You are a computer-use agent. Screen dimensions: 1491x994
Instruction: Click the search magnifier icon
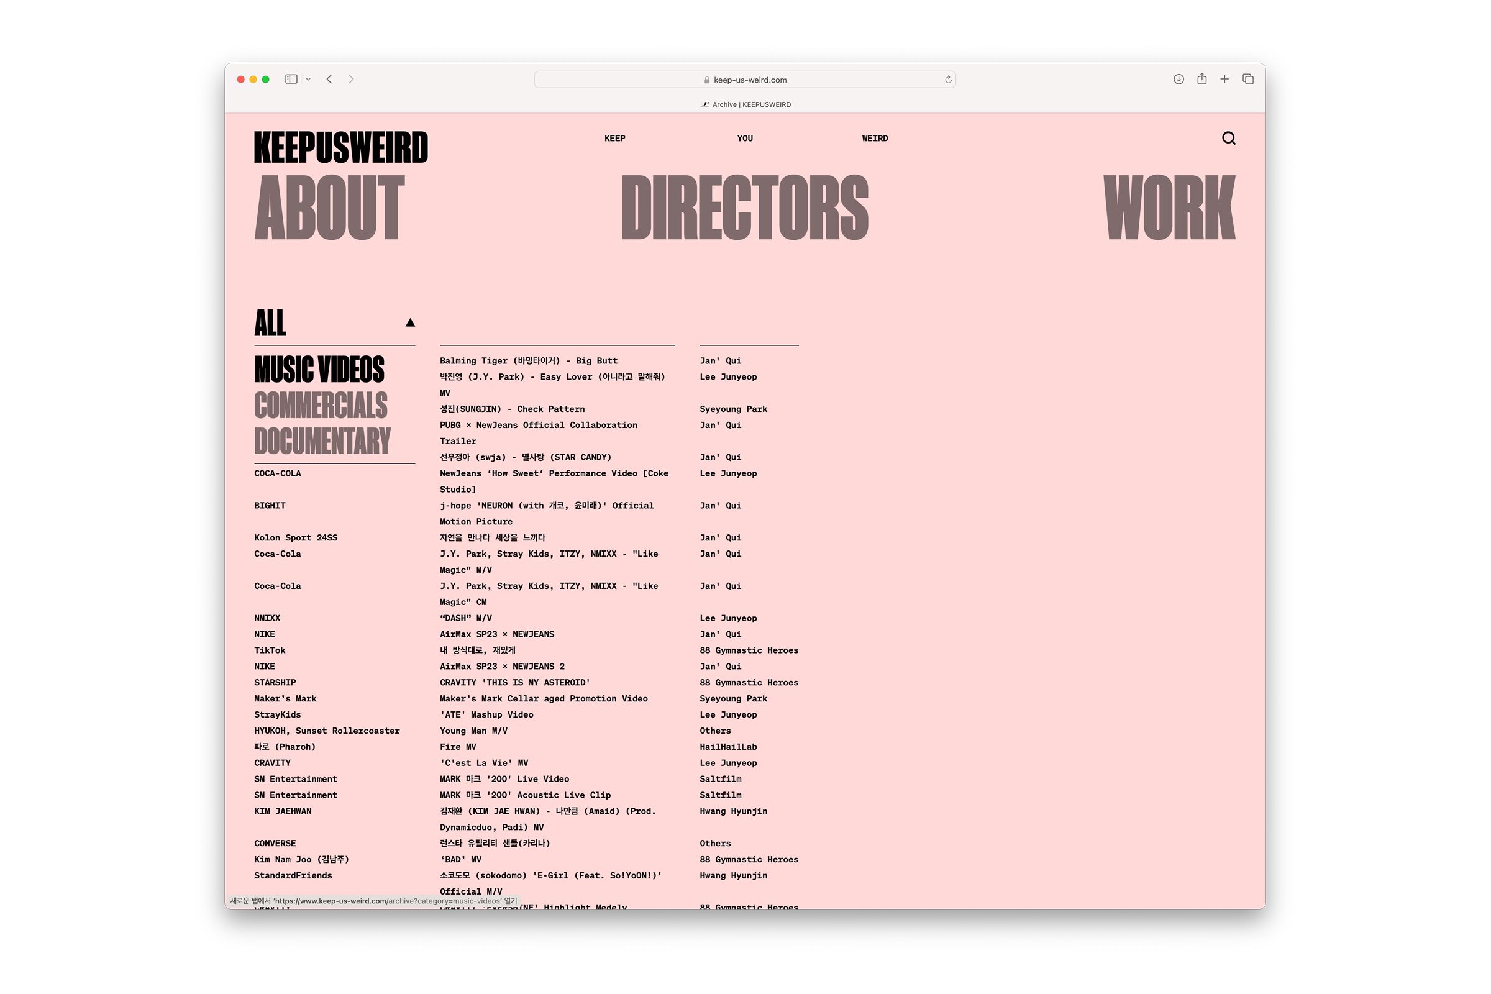[x=1229, y=138]
